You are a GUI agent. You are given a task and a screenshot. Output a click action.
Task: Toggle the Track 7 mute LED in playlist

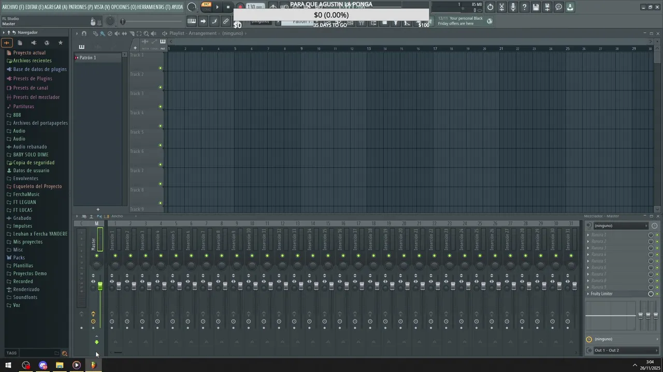tap(161, 184)
